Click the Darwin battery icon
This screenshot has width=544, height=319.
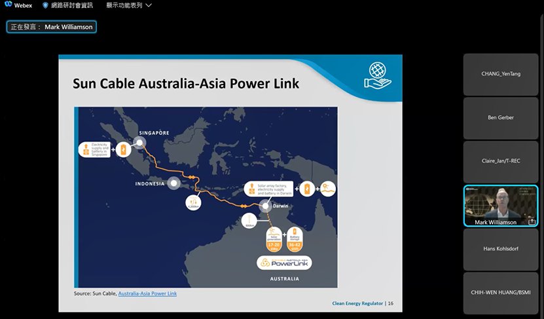[x=307, y=189]
